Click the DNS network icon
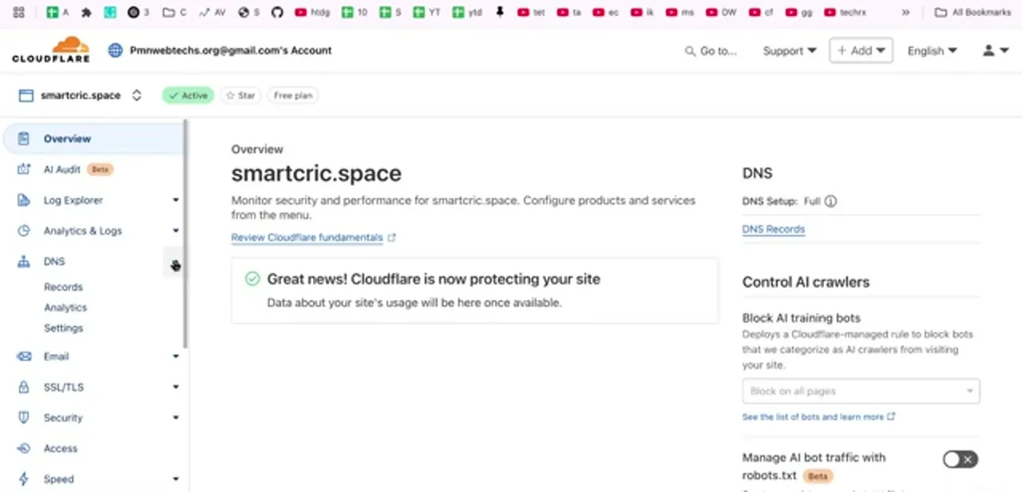Screen dimensions: 1022x492 (x=24, y=261)
